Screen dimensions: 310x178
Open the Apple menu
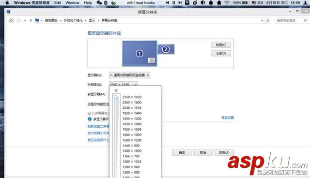coord(7,3)
